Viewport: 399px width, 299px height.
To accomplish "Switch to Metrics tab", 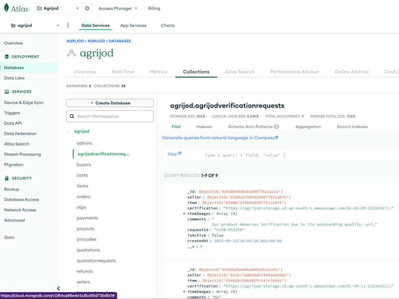I will click(x=159, y=72).
